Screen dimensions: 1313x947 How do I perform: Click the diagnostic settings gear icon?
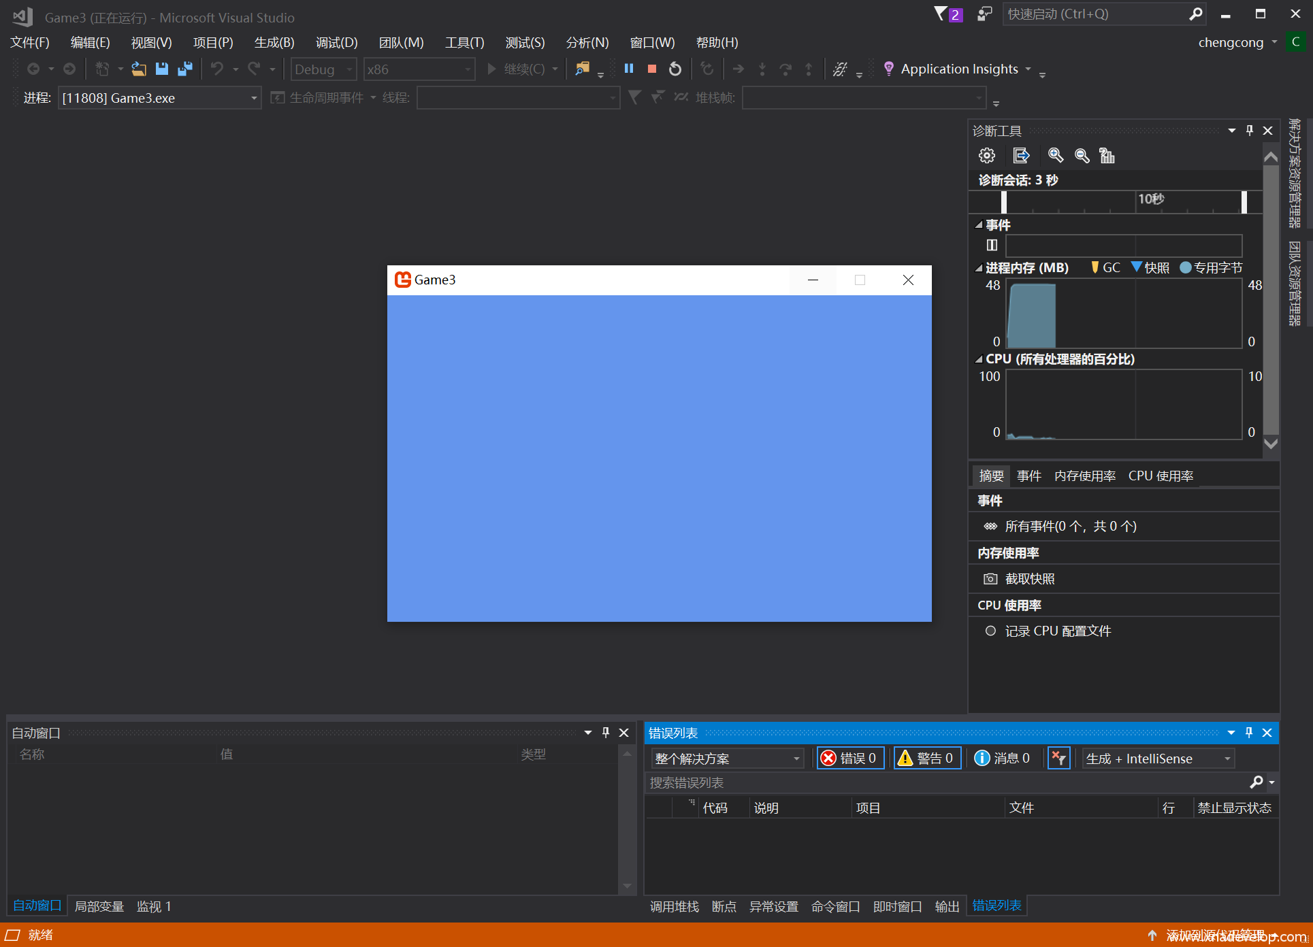pos(987,156)
